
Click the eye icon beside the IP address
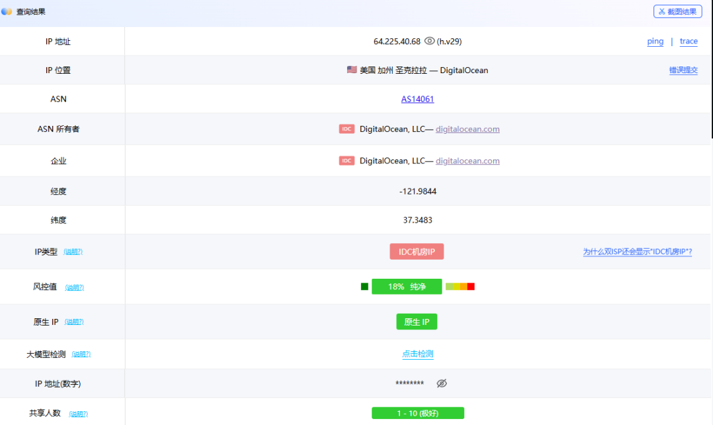430,41
